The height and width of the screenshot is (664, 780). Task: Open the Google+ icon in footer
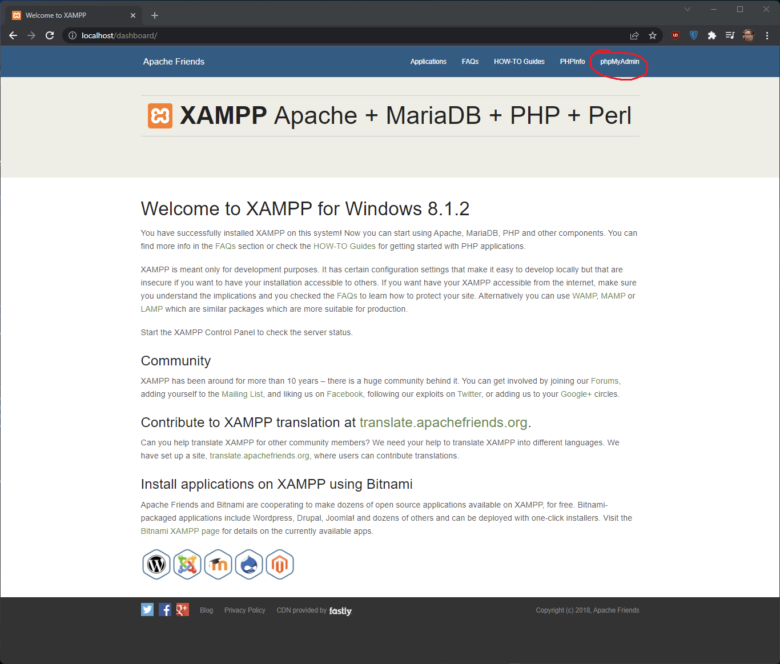[183, 610]
